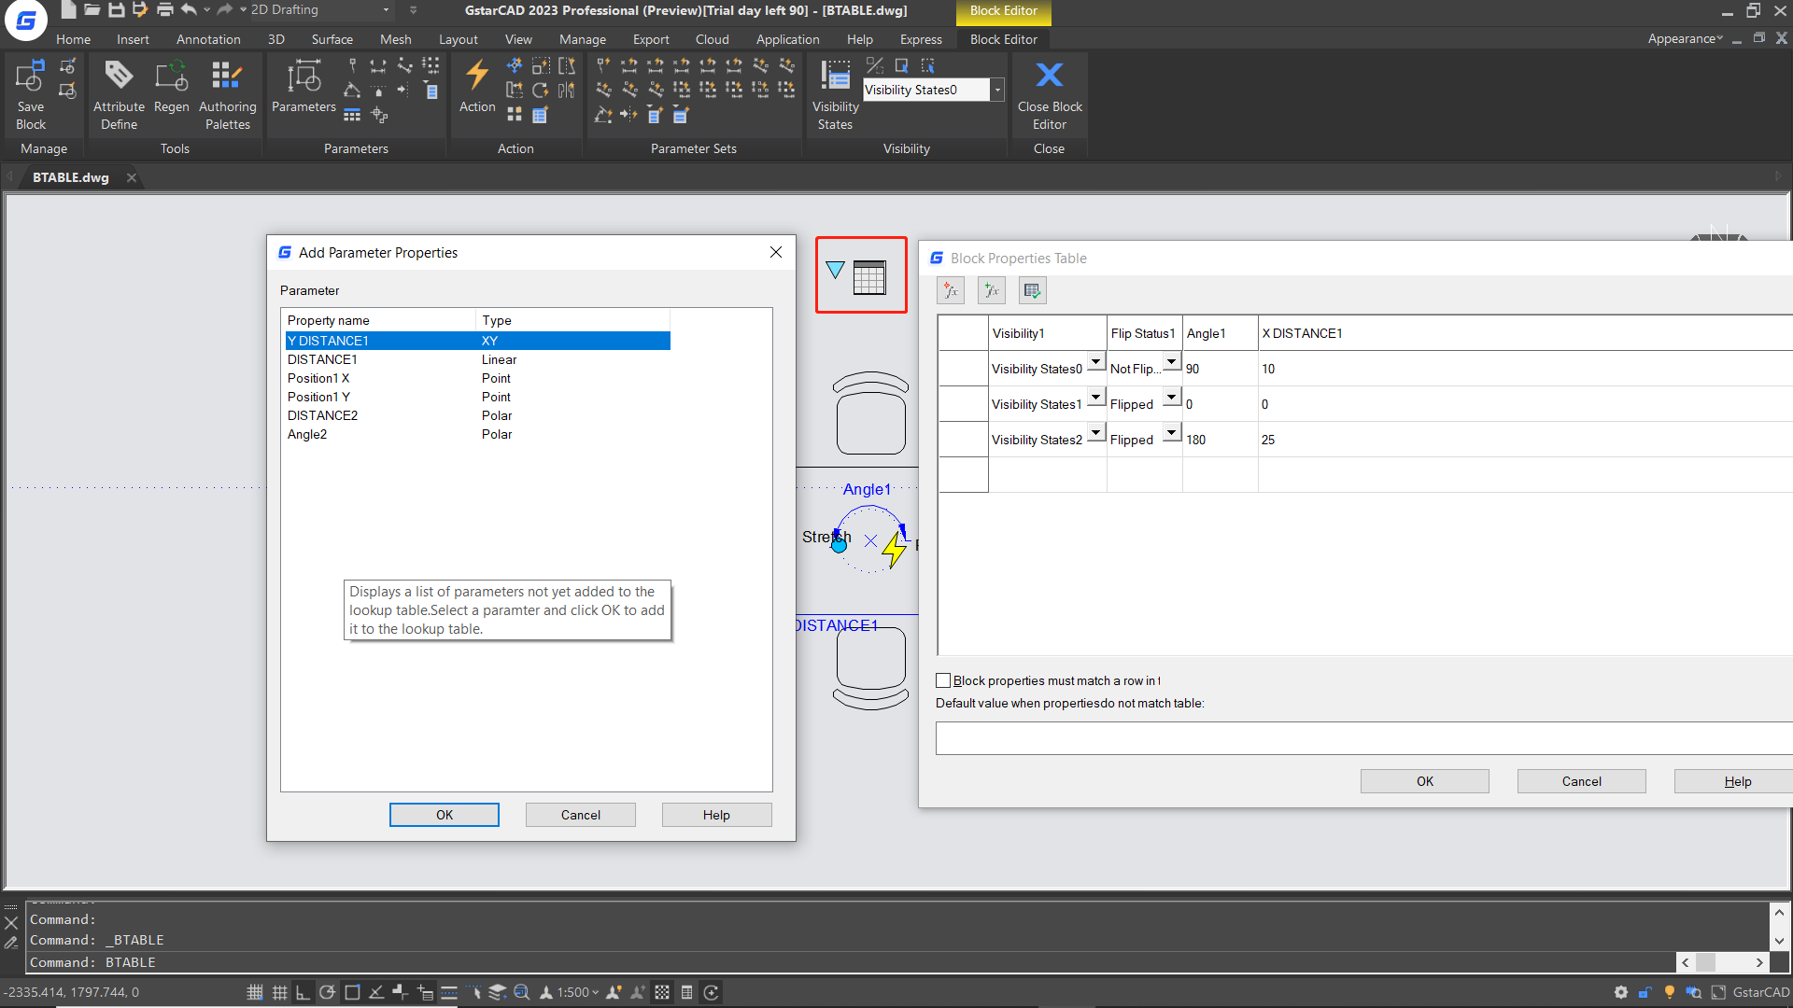Image resolution: width=1793 pixels, height=1008 pixels.
Task: Switch to the Express ribbon tab
Action: point(921,39)
